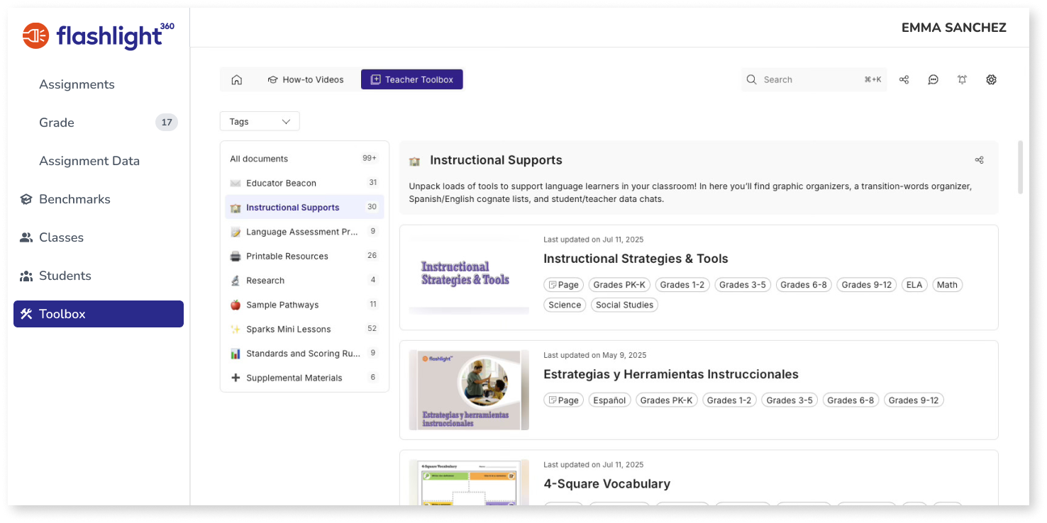This screenshot has width=1047, height=523.
Task: Click the Science tag
Action: (x=565, y=305)
